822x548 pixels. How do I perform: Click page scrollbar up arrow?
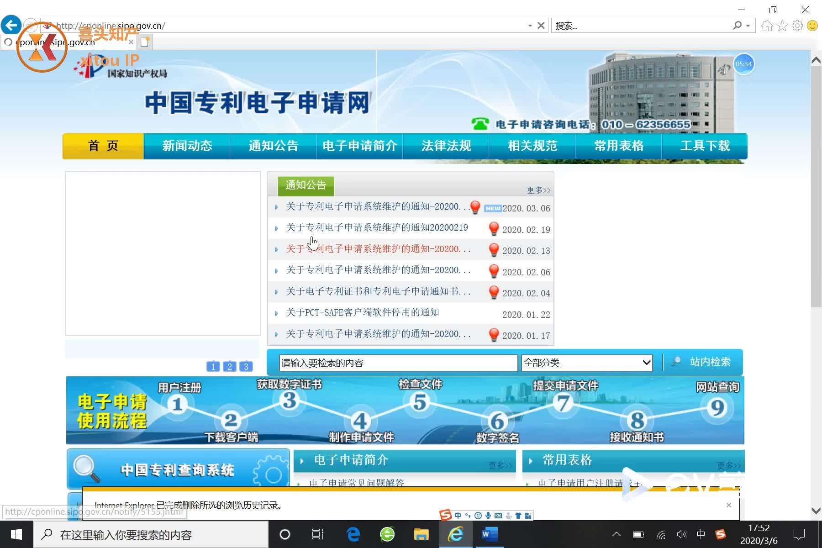tap(816, 60)
